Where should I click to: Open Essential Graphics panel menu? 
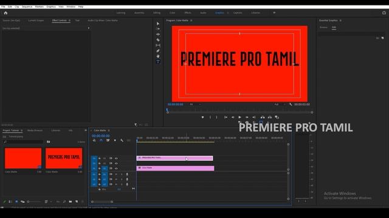coord(340,21)
